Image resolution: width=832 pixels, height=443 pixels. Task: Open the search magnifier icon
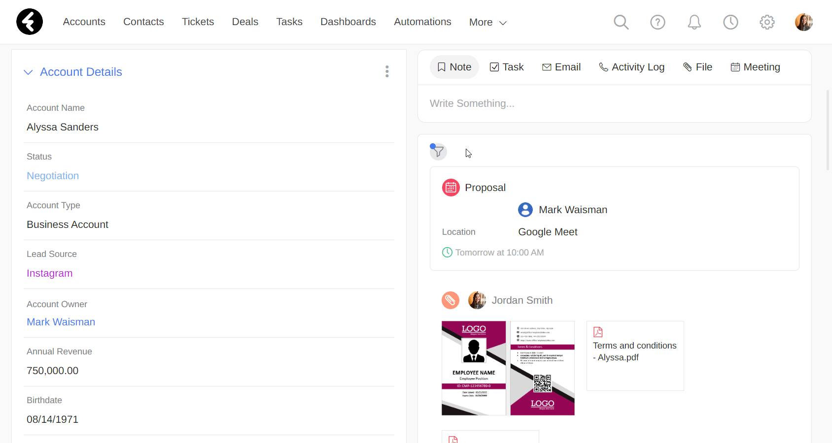[x=621, y=22]
